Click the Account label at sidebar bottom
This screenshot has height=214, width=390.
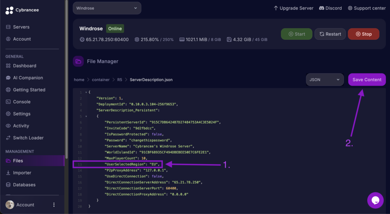tap(25, 205)
